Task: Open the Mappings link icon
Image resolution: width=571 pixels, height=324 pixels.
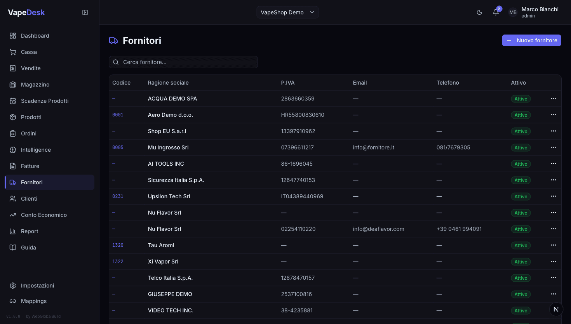Action: point(13,301)
